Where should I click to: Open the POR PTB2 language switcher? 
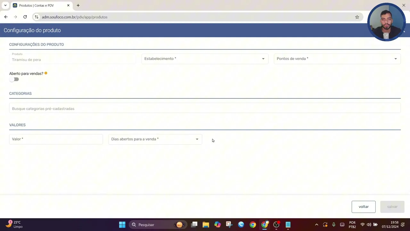tap(352, 225)
